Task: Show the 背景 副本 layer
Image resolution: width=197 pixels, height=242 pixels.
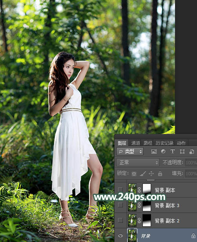Action: (120, 189)
